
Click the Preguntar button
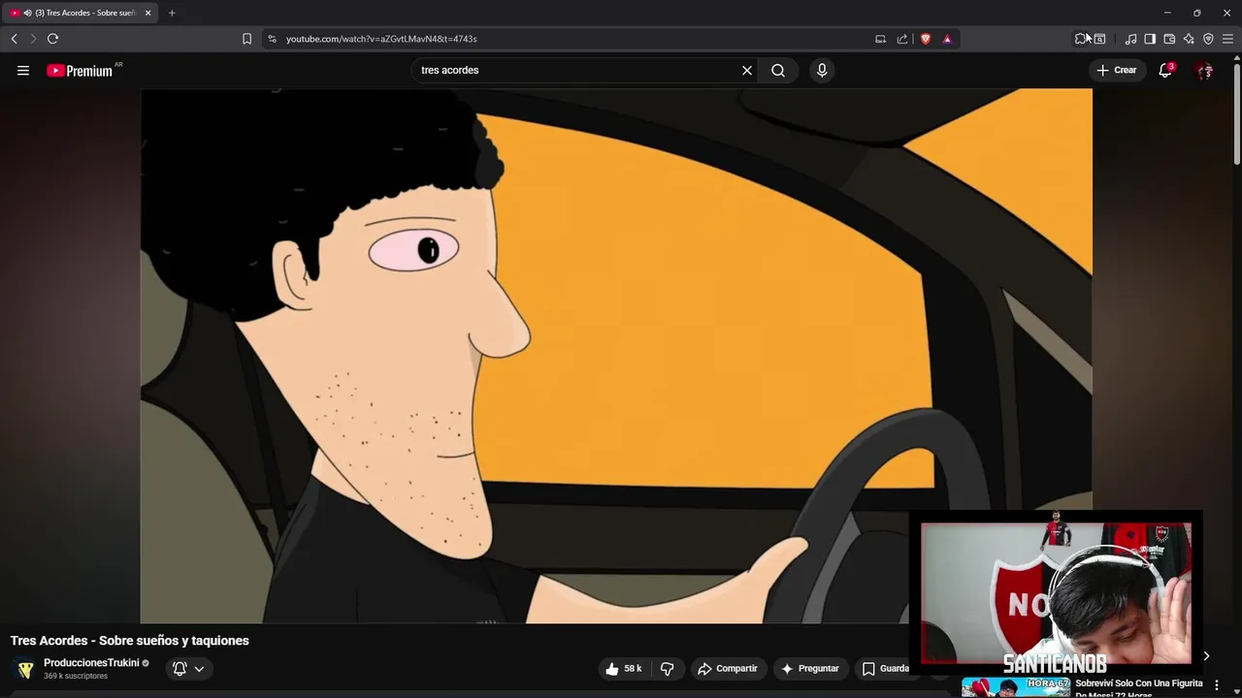[x=810, y=669]
